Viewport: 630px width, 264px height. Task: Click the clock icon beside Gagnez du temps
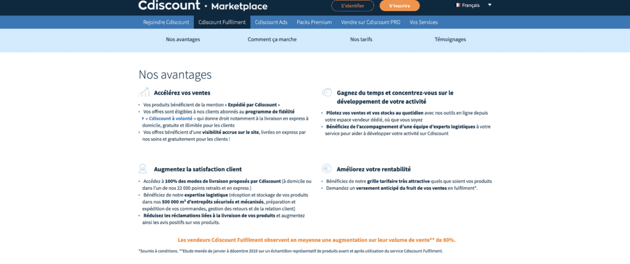327,93
